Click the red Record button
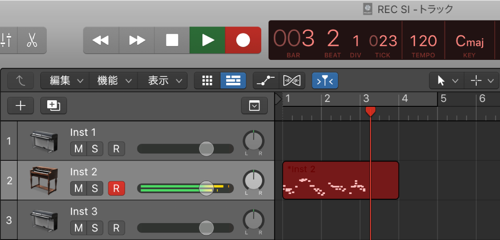 pyautogui.click(x=243, y=40)
